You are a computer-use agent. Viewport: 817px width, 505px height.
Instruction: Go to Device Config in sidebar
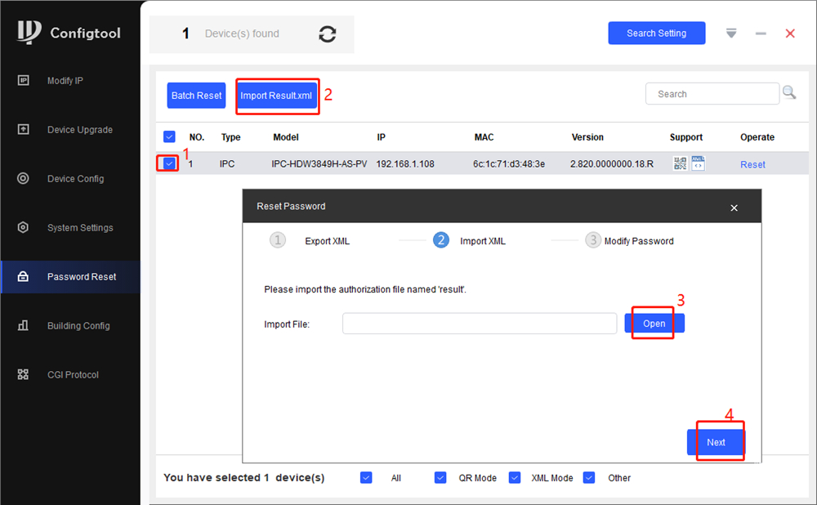tap(75, 179)
